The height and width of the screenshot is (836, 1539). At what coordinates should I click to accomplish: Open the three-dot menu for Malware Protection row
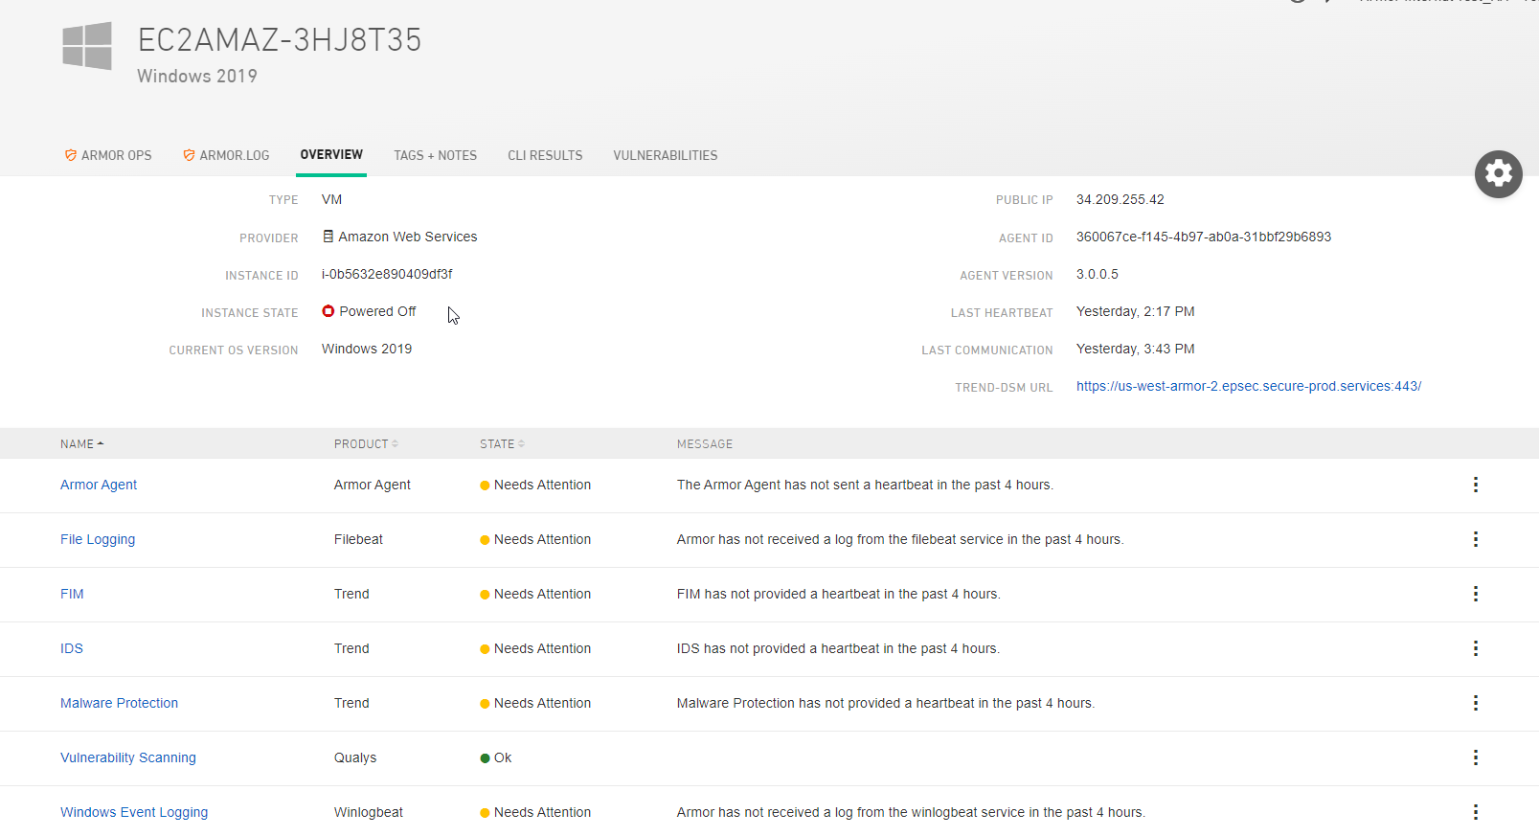click(x=1475, y=703)
